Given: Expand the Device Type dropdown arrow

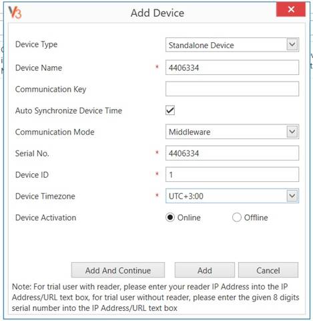Looking at the screenshot, I should click(x=292, y=45).
